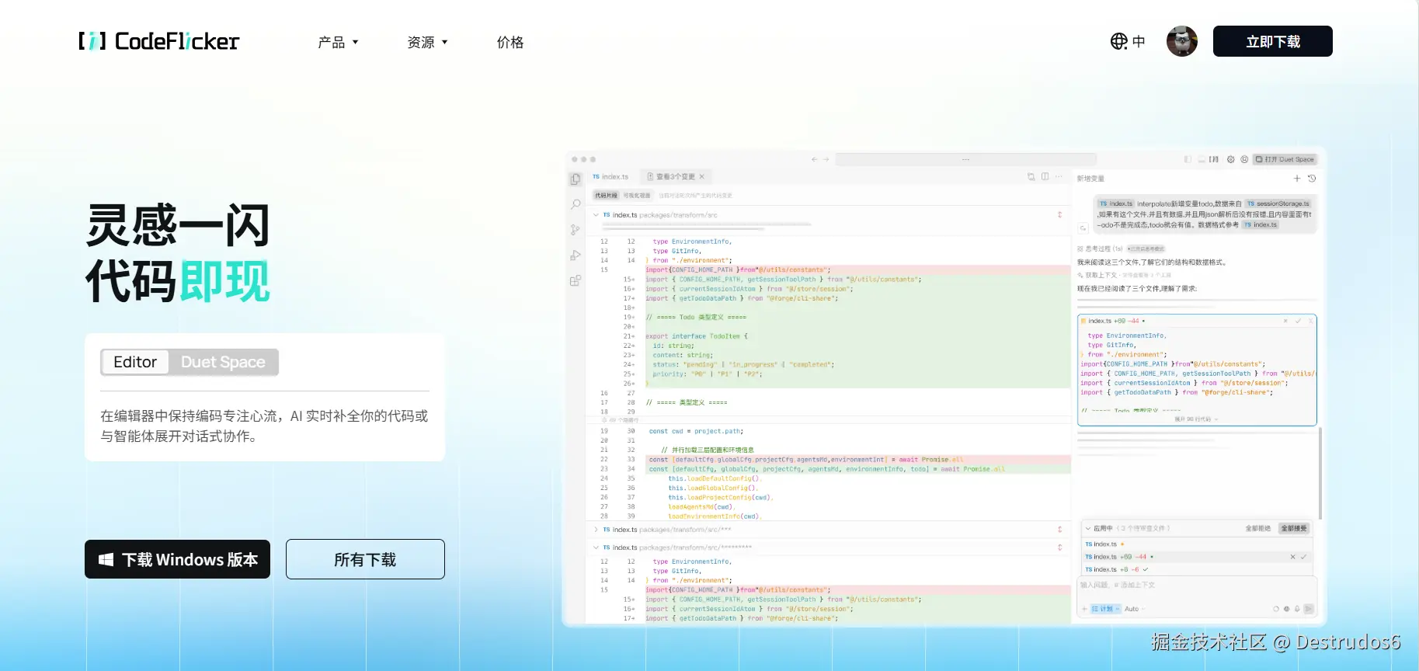Open the 计划 mode dropdown
This screenshot has height=671, width=1419.
[1106, 609]
